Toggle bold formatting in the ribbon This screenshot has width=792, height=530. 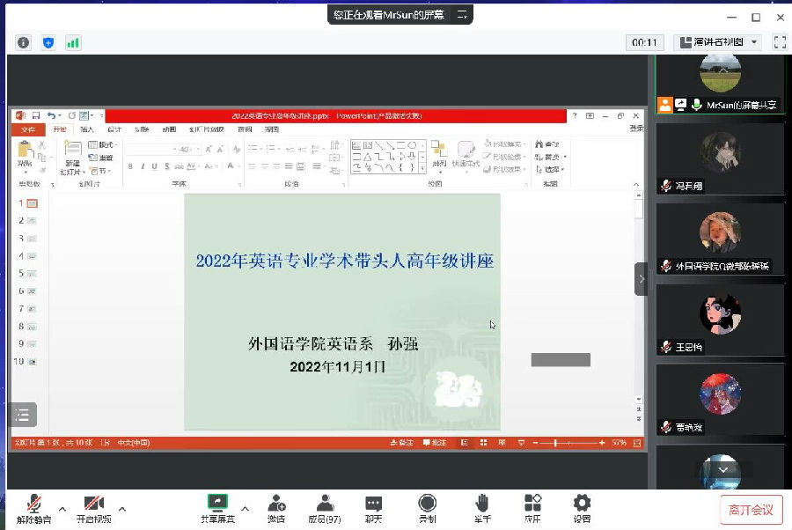pos(130,165)
